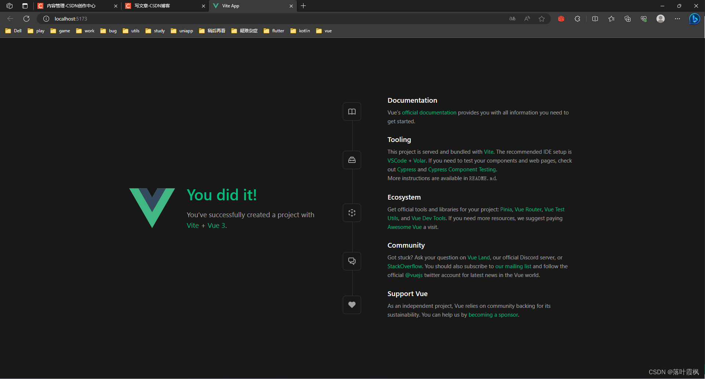Open the vue bookmarks folder
Image resolution: width=705 pixels, height=379 pixels.
coord(324,31)
